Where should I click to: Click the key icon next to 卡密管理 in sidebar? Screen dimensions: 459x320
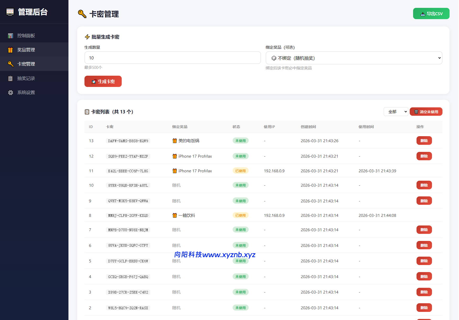point(10,64)
